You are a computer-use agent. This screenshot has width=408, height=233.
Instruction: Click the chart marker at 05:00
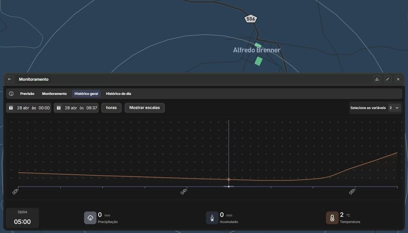229,179
